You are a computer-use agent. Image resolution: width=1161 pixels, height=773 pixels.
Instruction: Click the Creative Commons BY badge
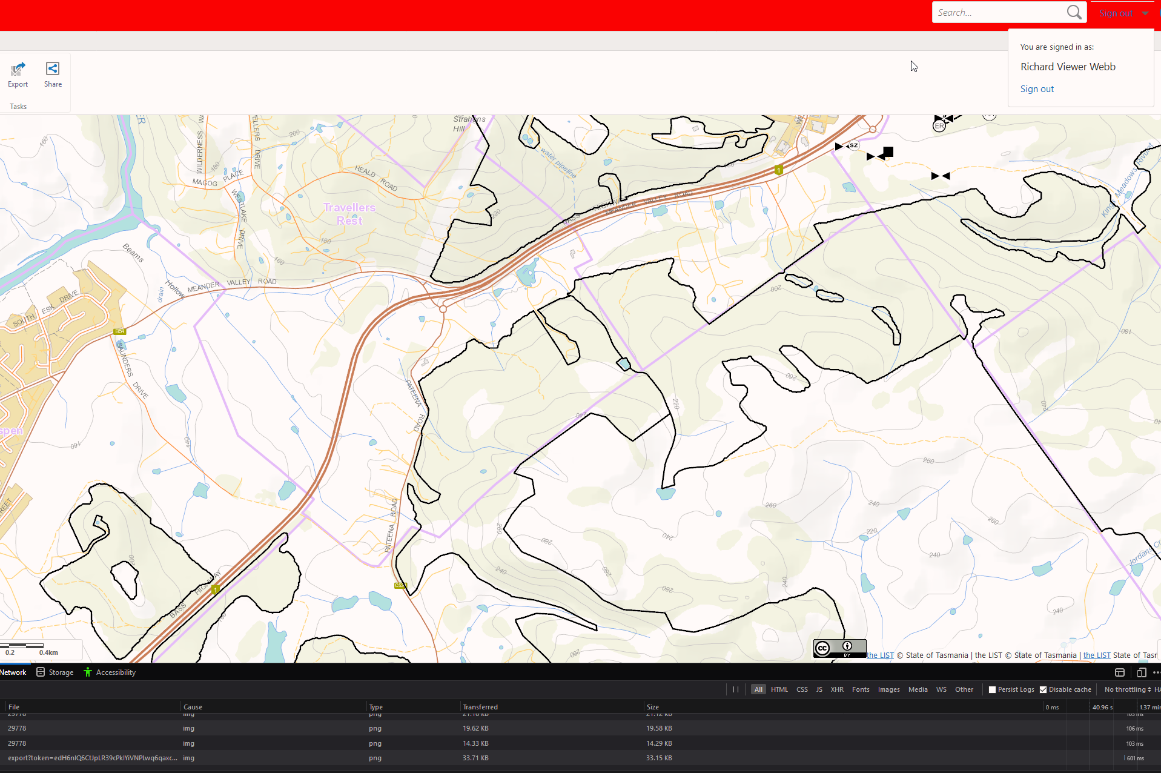click(x=839, y=648)
